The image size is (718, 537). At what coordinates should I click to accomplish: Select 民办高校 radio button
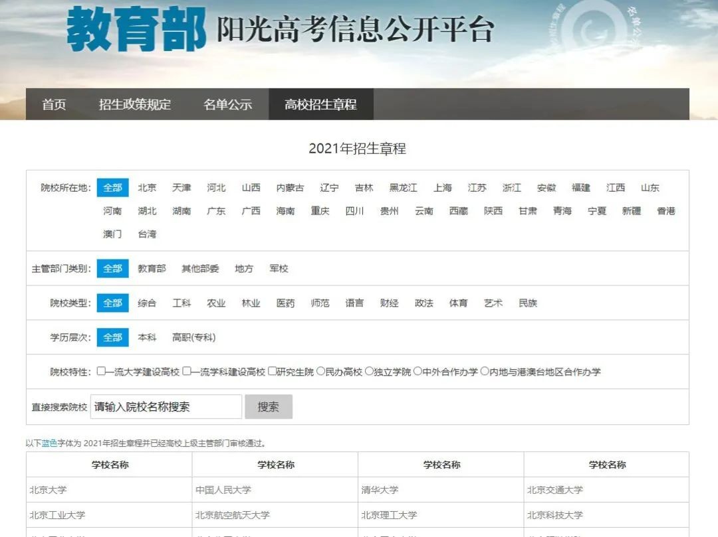click(x=320, y=371)
